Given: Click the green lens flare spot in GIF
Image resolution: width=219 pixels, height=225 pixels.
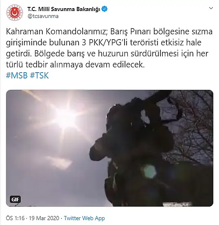Looking at the screenshot, I should [149, 171].
